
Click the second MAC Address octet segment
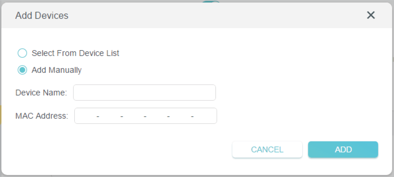[109, 116]
